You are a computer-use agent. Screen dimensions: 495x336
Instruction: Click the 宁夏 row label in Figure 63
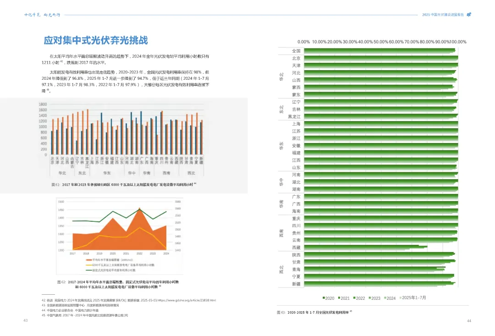pyautogui.click(x=296, y=276)
